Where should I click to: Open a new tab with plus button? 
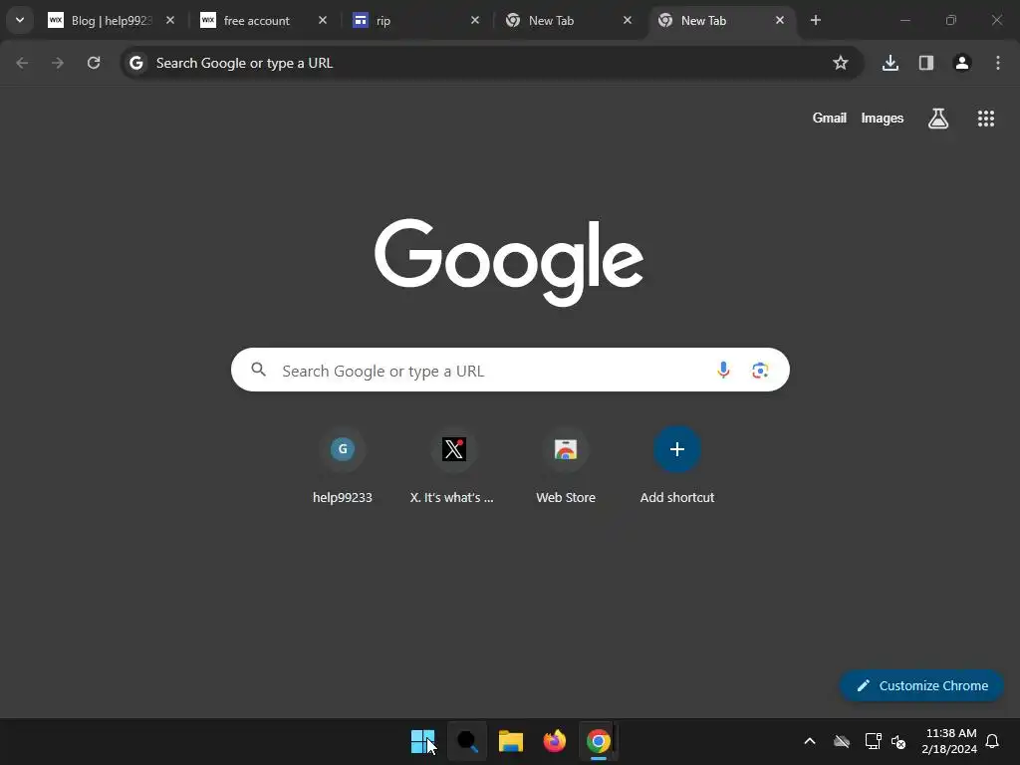tap(815, 20)
